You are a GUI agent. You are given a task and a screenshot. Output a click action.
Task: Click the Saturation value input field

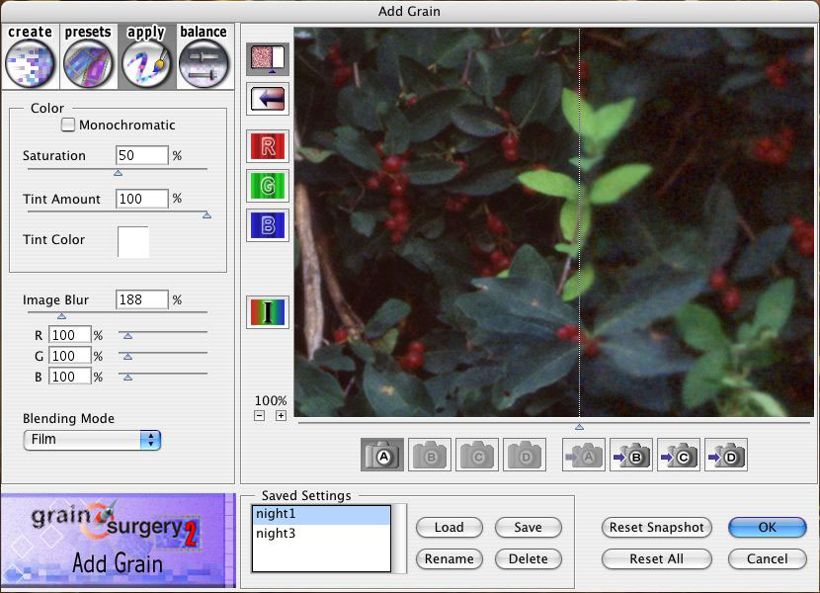(140, 155)
